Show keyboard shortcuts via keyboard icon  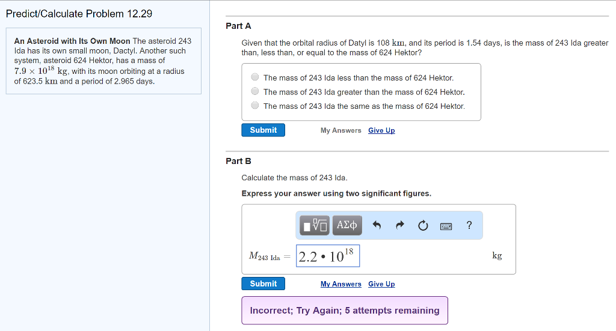coord(446,226)
